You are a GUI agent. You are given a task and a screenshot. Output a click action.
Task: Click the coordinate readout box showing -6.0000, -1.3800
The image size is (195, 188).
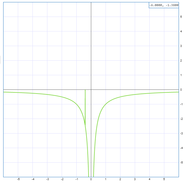coord(164,5)
